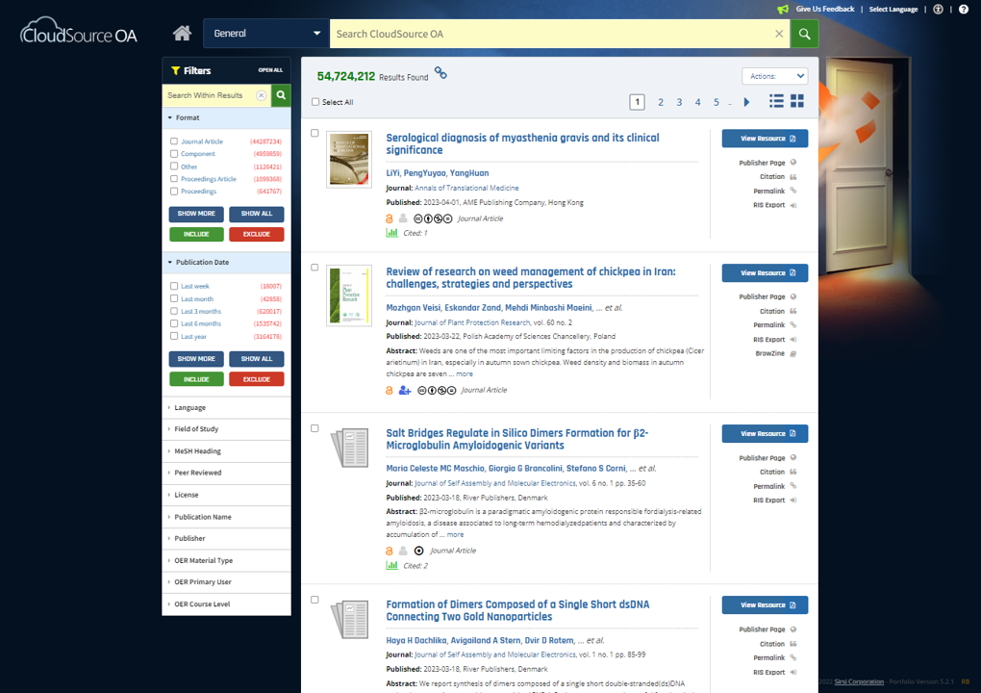Click the green search magnifier button
Image resolution: width=981 pixels, height=693 pixels.
click(805, 34)
